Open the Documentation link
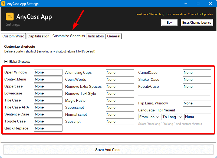Screen dimensions: 217x158 point(176,14)
